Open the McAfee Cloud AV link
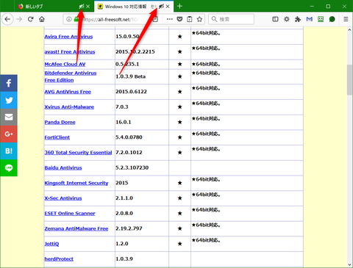The image size is (353, 268). click(65, 65)
